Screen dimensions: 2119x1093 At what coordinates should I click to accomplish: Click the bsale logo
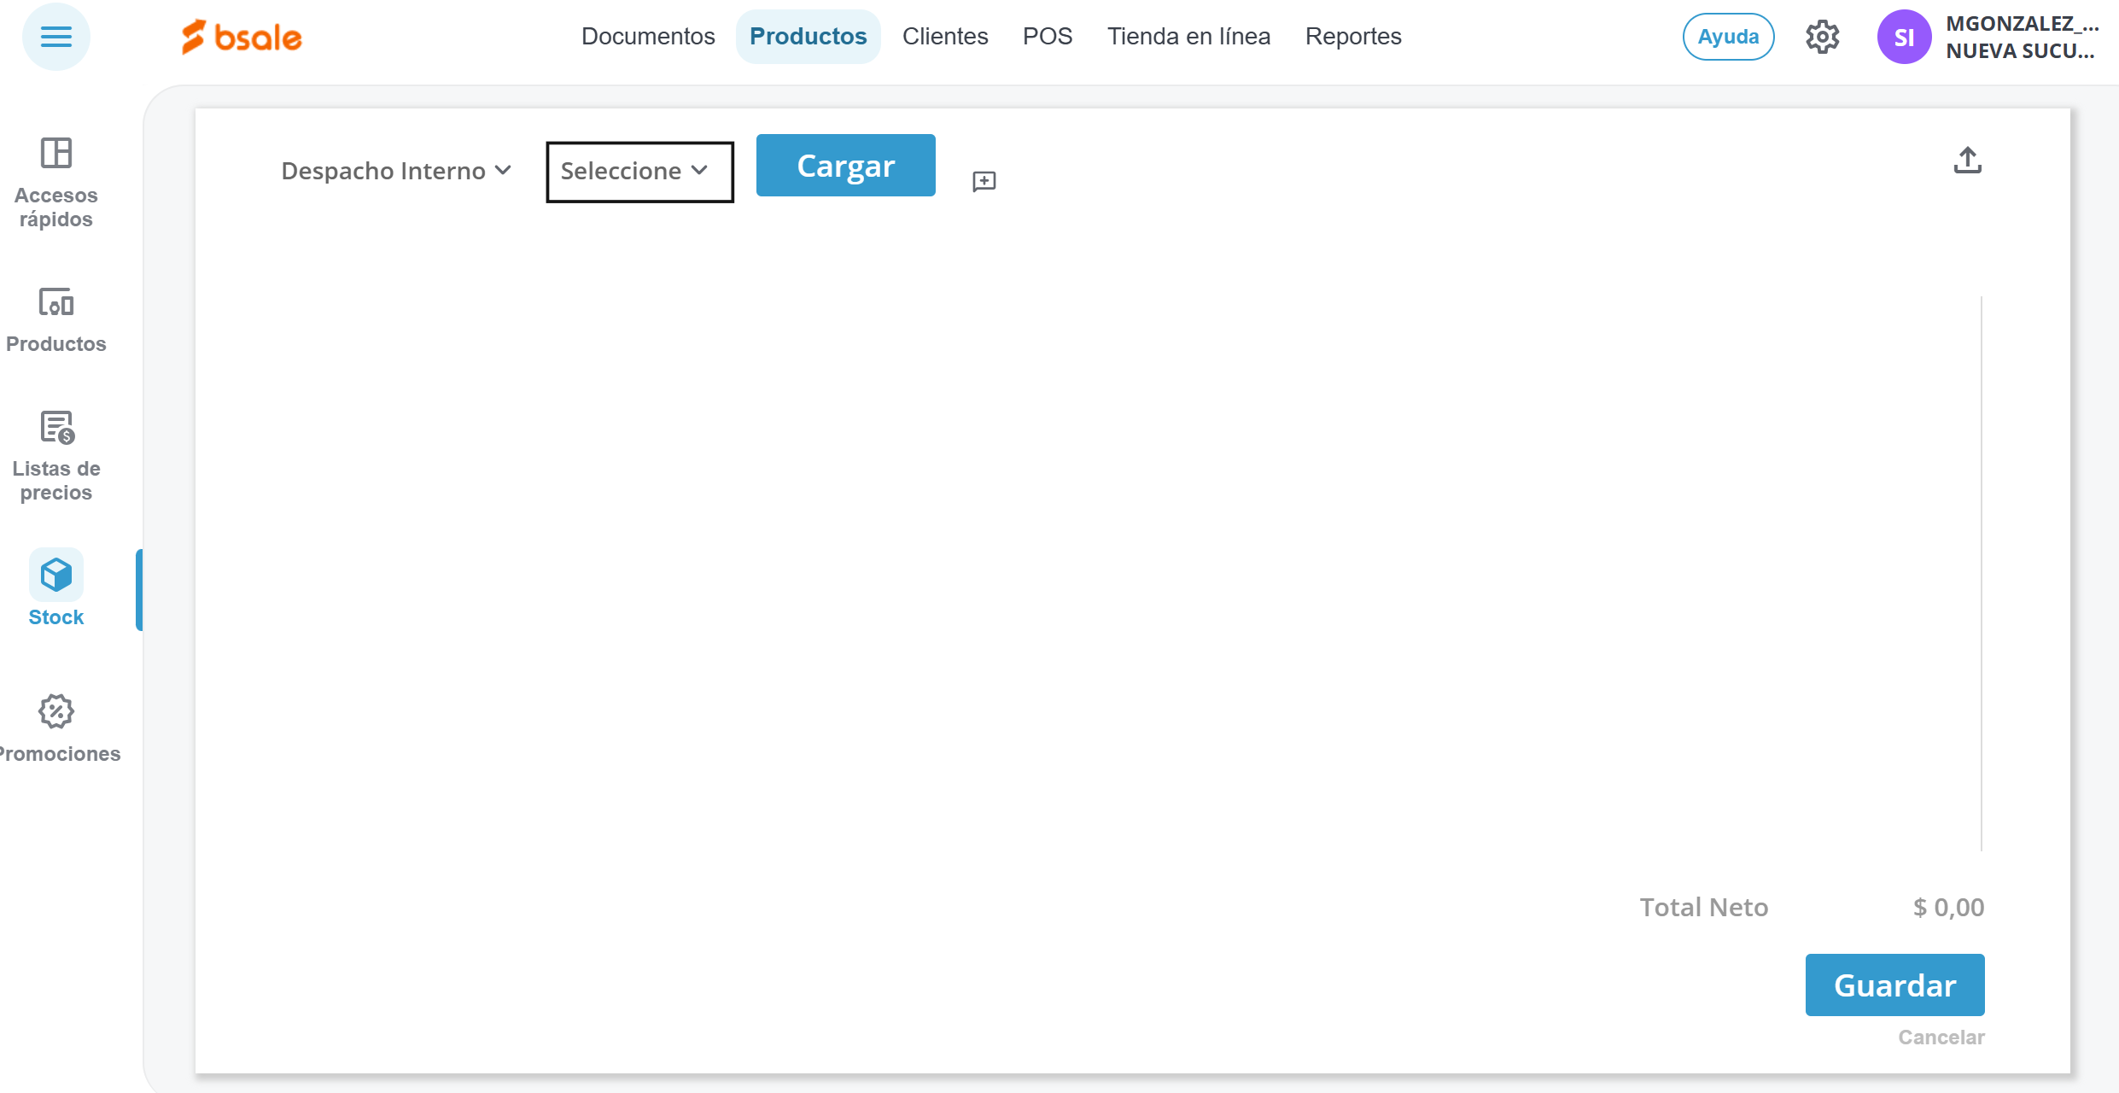click(x=242, y=37)
